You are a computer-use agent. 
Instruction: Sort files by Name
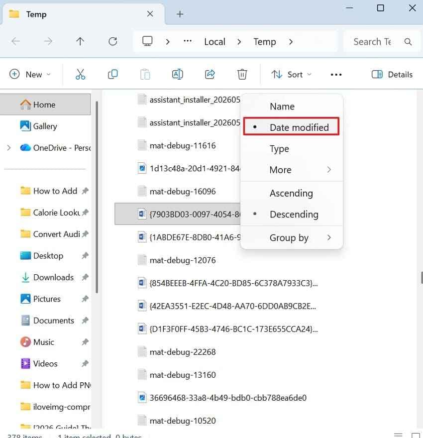(x=292, y=107)
